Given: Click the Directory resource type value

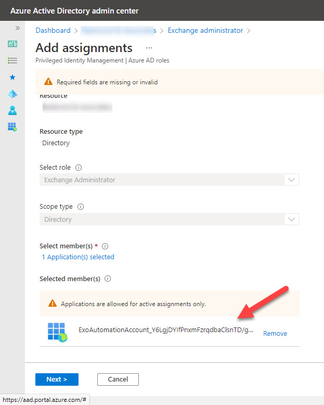Looking at the screenshot, I should point(56,143).
